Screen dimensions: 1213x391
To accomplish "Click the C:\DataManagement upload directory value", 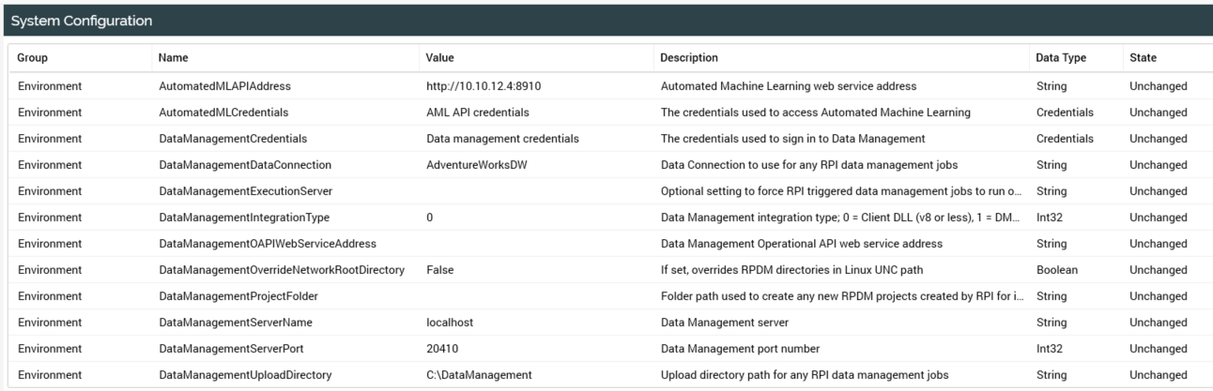I will click(x=480, y=375).
